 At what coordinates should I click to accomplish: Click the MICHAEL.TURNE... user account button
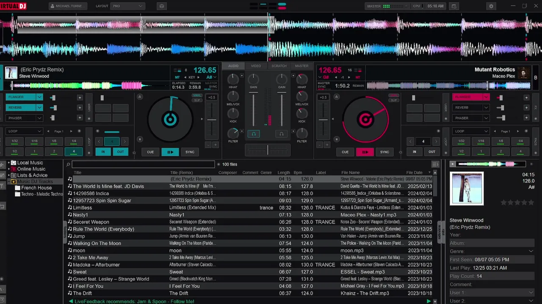(68, 6)
